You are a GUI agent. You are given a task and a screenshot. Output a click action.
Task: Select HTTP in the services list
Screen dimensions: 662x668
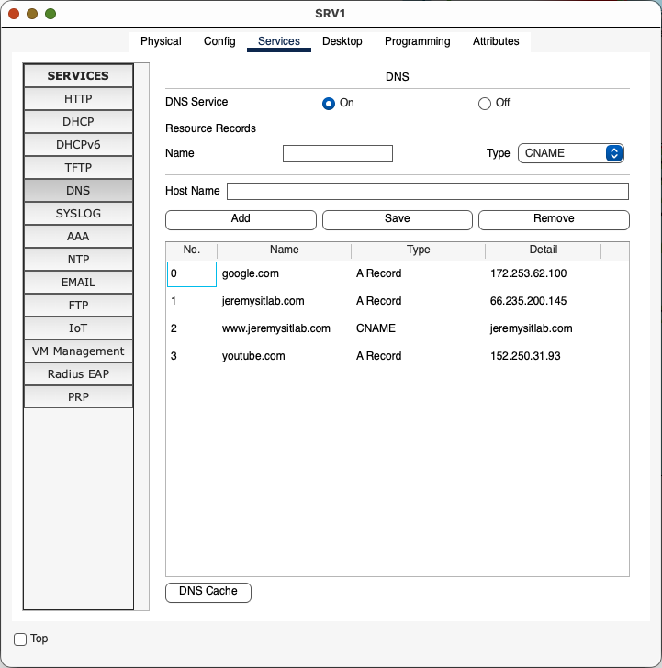78,99
